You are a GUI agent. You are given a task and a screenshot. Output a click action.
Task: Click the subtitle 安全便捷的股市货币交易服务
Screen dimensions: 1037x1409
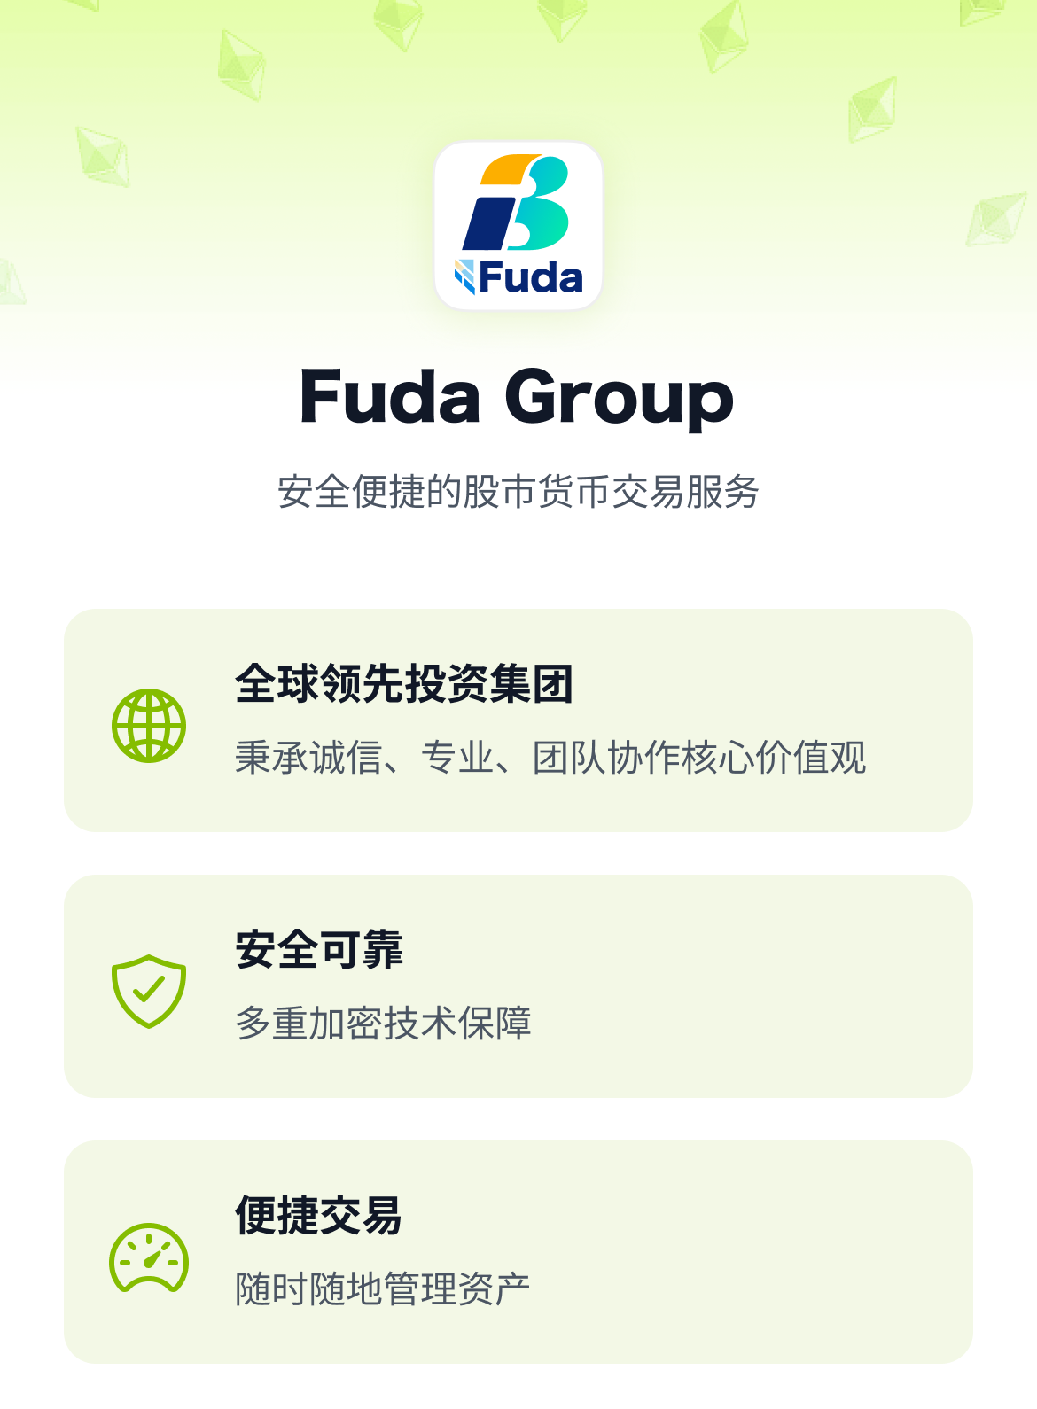(518, 492)
